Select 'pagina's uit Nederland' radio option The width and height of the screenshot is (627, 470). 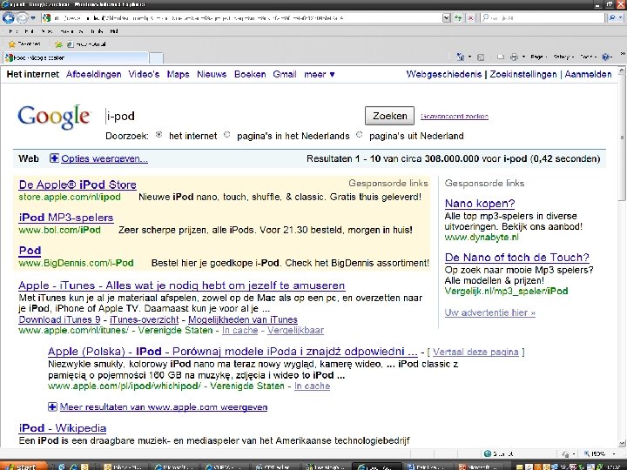(359, 135)
